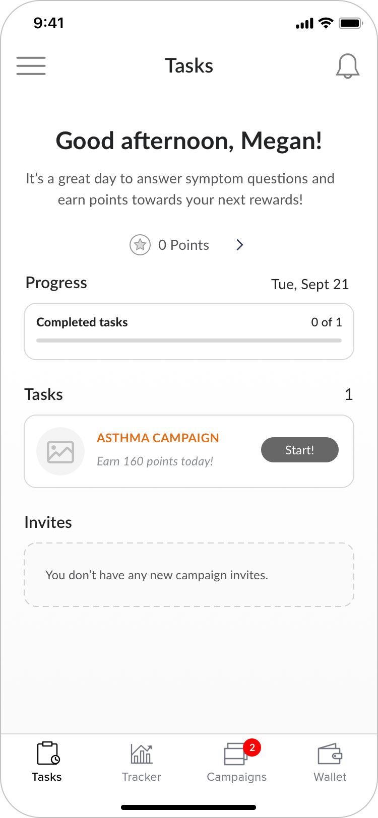Screen dimensions: 378x818
Task: Expand points details via the right chevron
Action: tap(239, 245)
